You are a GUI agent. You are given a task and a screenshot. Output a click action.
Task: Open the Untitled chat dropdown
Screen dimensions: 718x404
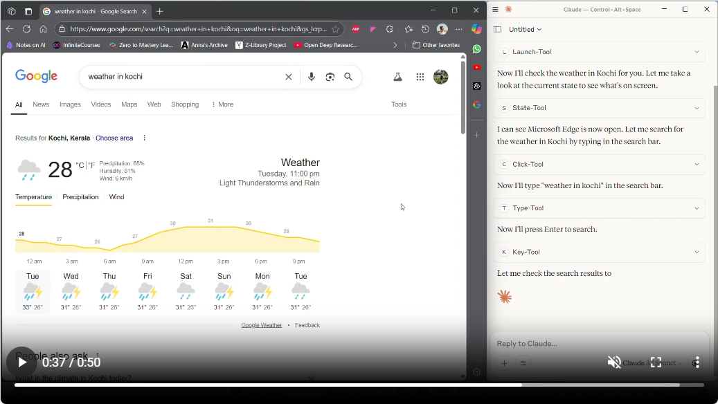[526, 29]
